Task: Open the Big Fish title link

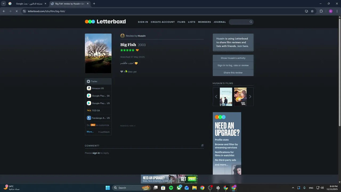Action: [x=128, y=45]
